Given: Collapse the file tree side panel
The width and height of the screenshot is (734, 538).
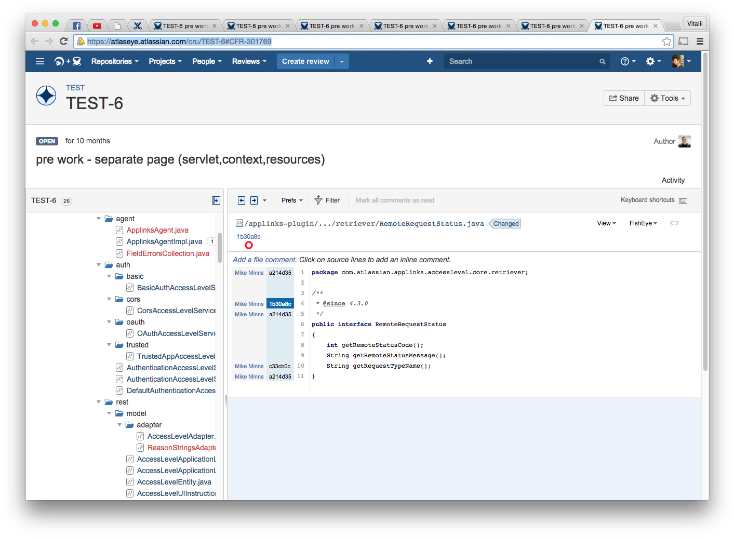Looking at the screenshot, I should 216,200.
